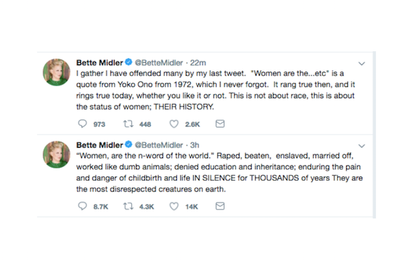Open the tweet beginning "I gather I have offended"

[215, 91]
